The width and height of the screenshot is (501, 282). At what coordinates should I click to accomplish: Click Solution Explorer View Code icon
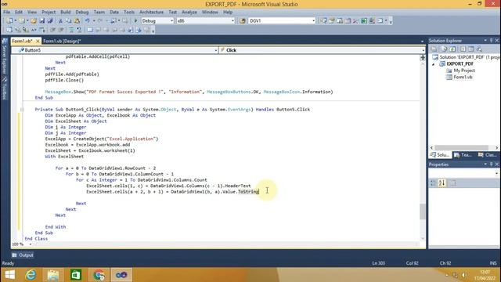463,49
